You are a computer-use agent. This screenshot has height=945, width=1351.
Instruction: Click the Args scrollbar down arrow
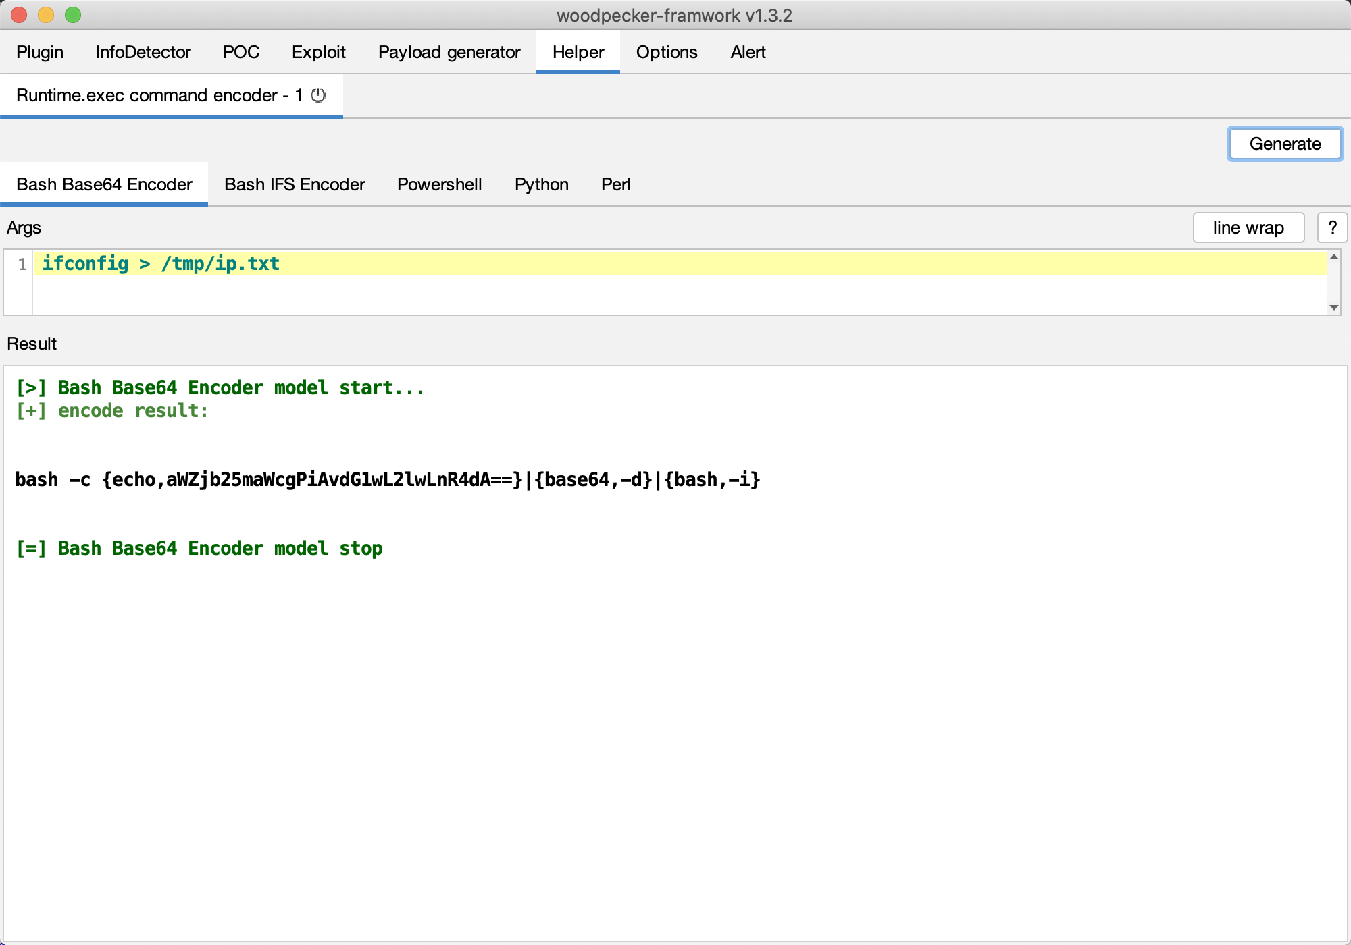[x=1333, y=307]
